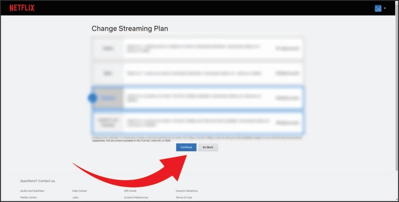Go to Help Center
The width and height of the screenshot is (399, 202).
coord(79,191)
